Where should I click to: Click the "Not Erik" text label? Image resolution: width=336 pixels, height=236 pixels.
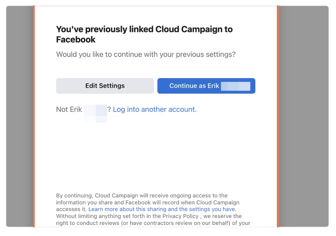69,110
